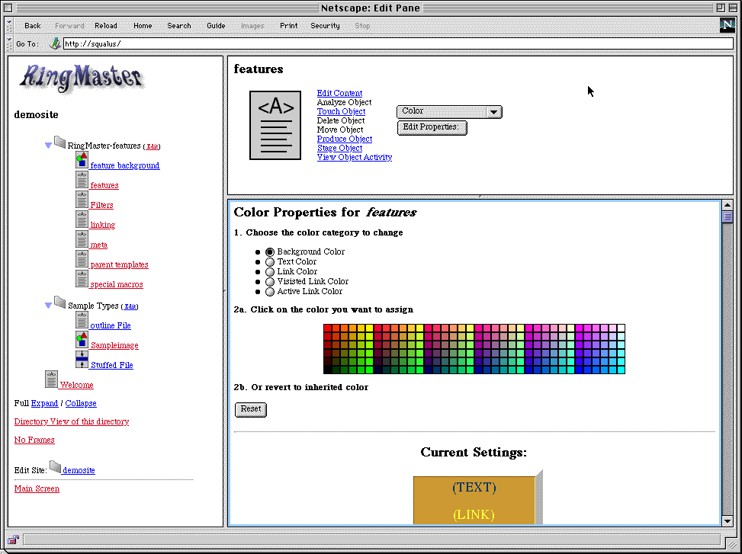Open the Color properties dropdown
The height and width of the screenshot is (554, 742).
[449, 112]
